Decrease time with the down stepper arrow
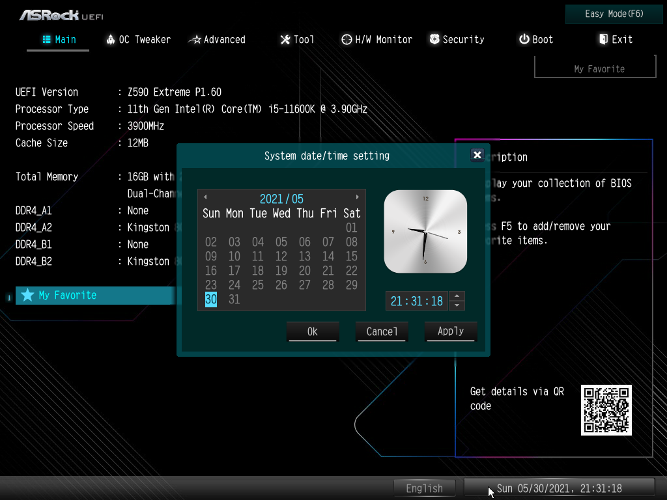667x500 pixels. tap(457, 305)
